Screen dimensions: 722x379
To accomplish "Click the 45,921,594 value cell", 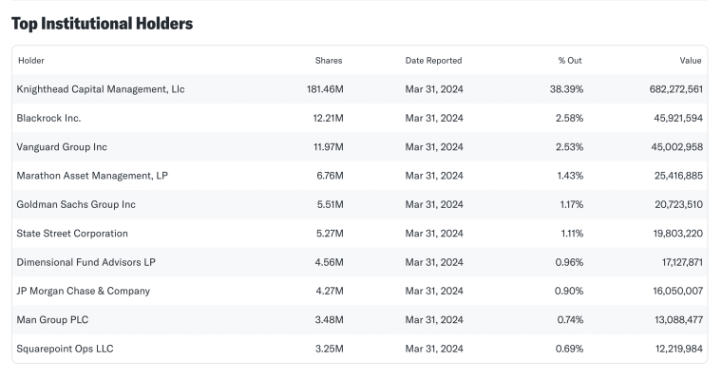I will [x=678, y=119].
